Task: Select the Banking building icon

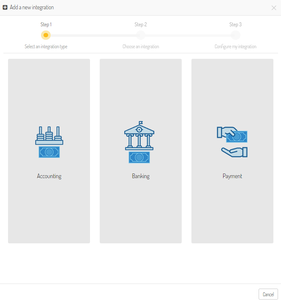Action: tap(139, 142)
